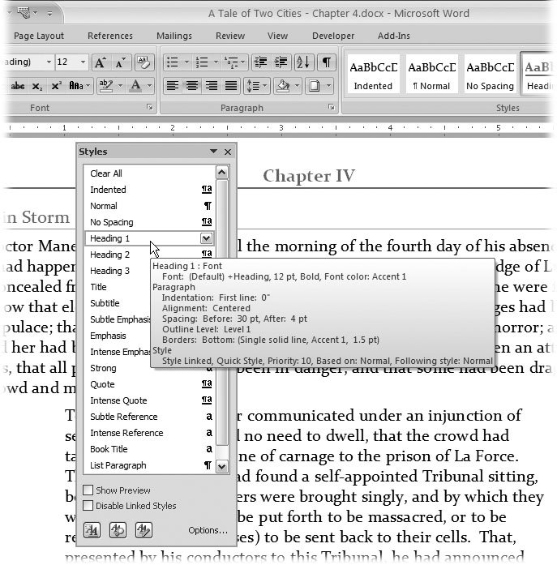
Task: Open the font size dropdown
Action: (x=83, y=62)
